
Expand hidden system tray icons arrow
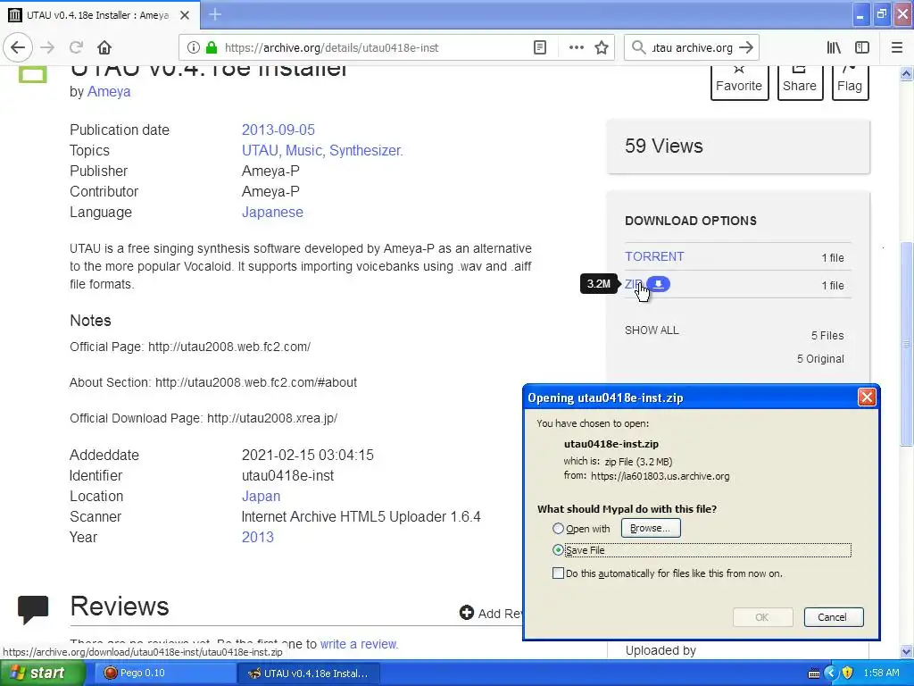click(x=831, y=673)
